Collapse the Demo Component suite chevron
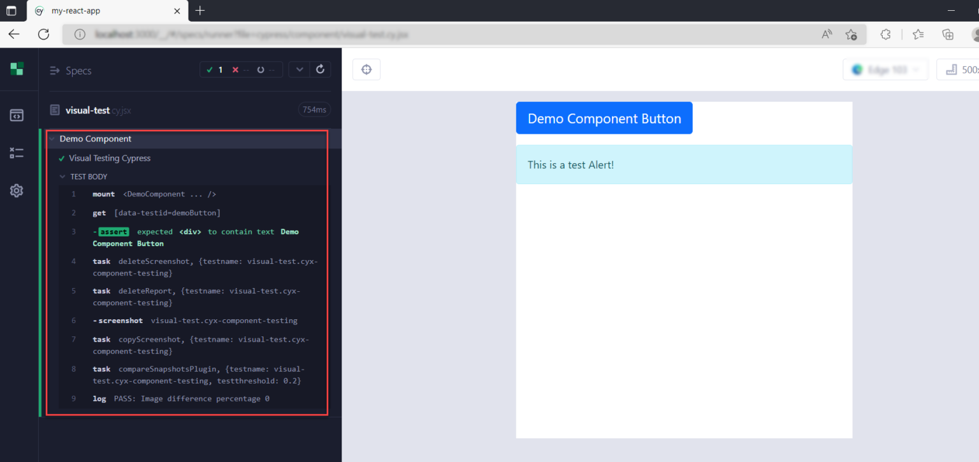This screenshot has height=462, width=979. [52, 138]
